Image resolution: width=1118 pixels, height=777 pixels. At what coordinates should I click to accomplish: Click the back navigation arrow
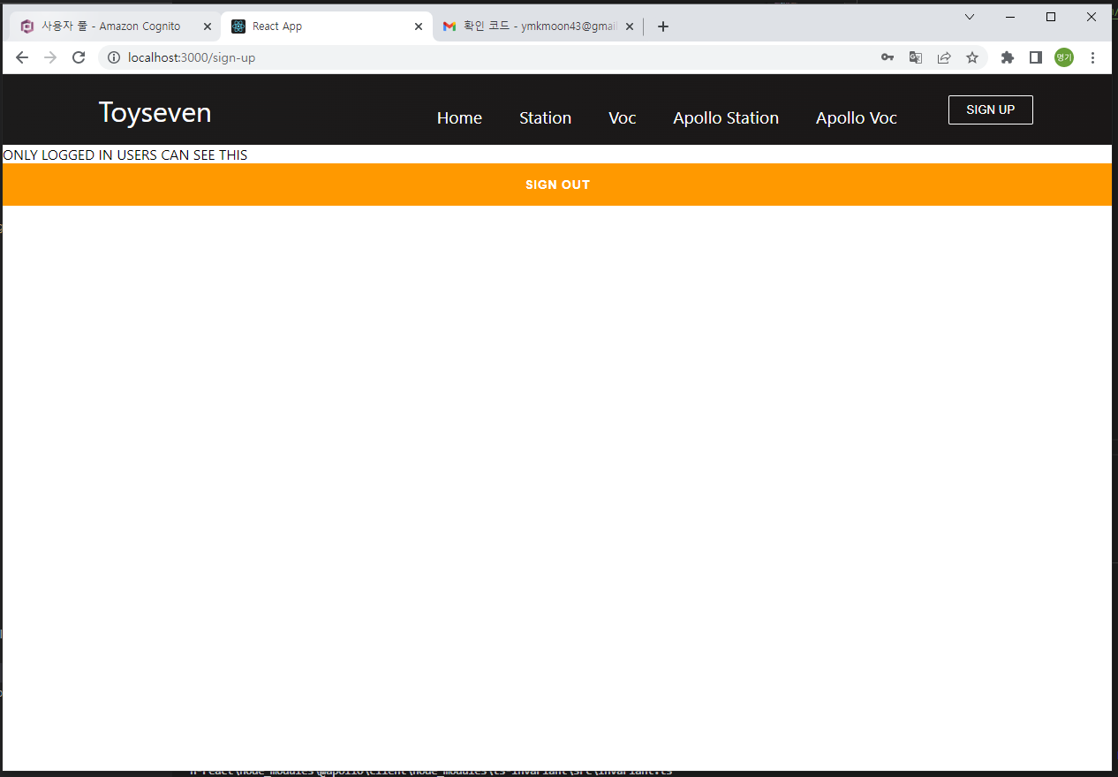(x=21, y=57)
